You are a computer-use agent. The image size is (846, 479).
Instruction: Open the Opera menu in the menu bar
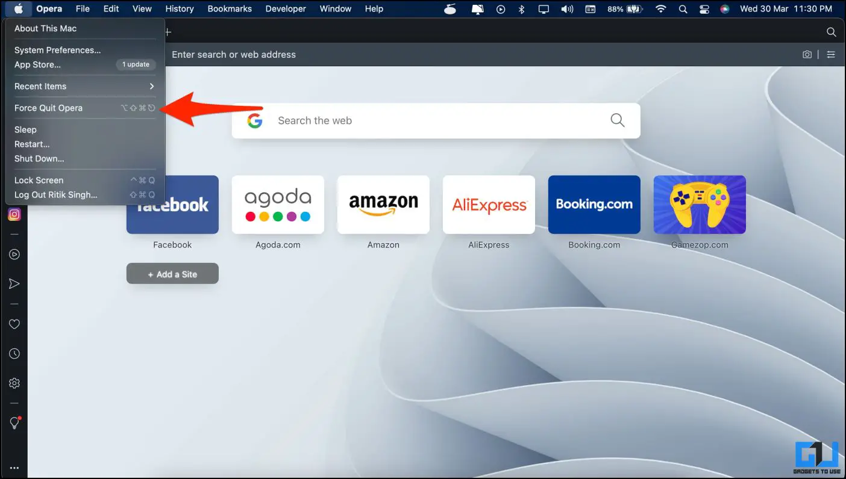(x=49, y=8)
